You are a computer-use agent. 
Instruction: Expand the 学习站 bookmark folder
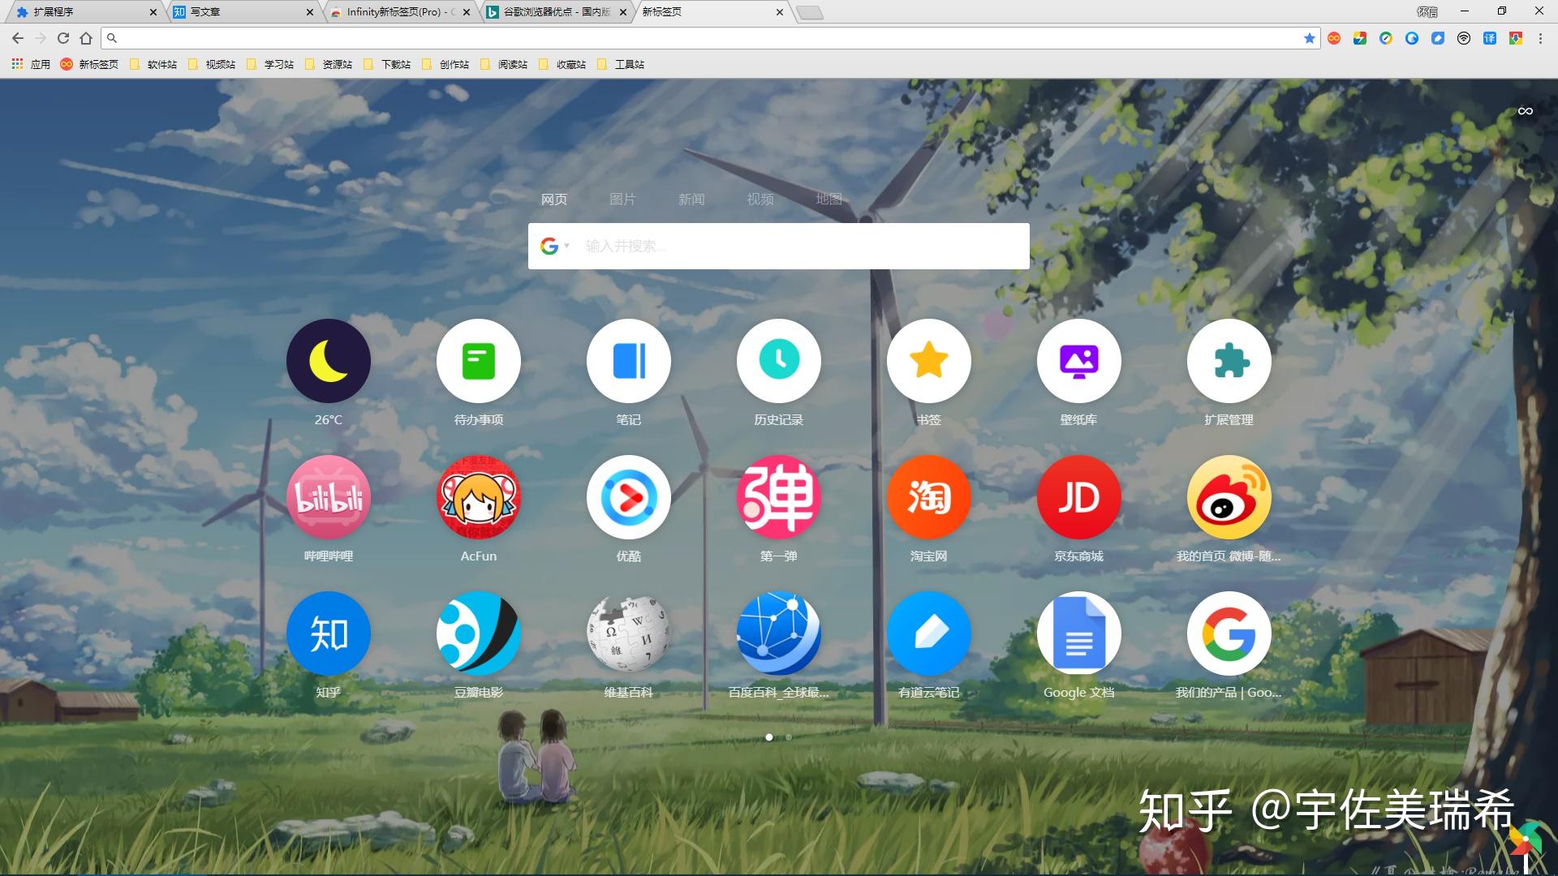point(270,64)
